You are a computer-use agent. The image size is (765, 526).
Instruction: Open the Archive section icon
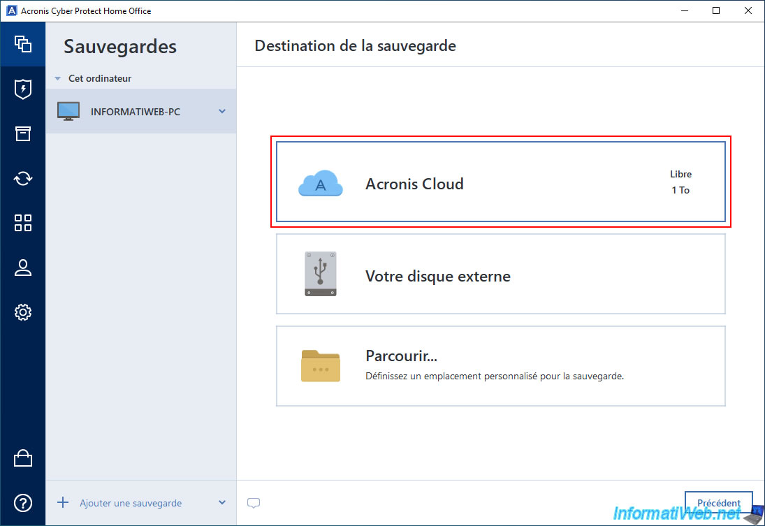[x=23, y=133]
